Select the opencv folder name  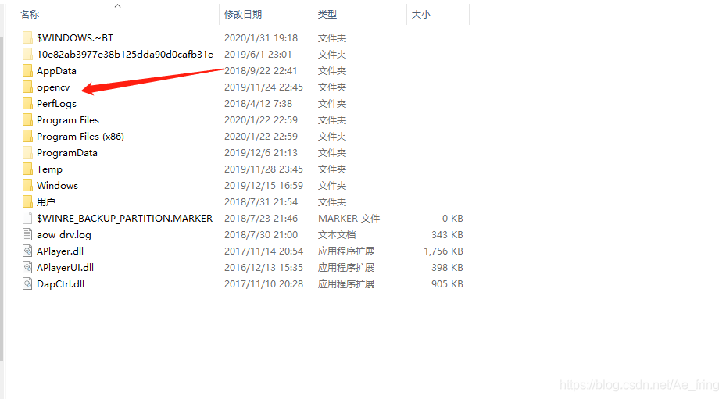coord(53,87)
